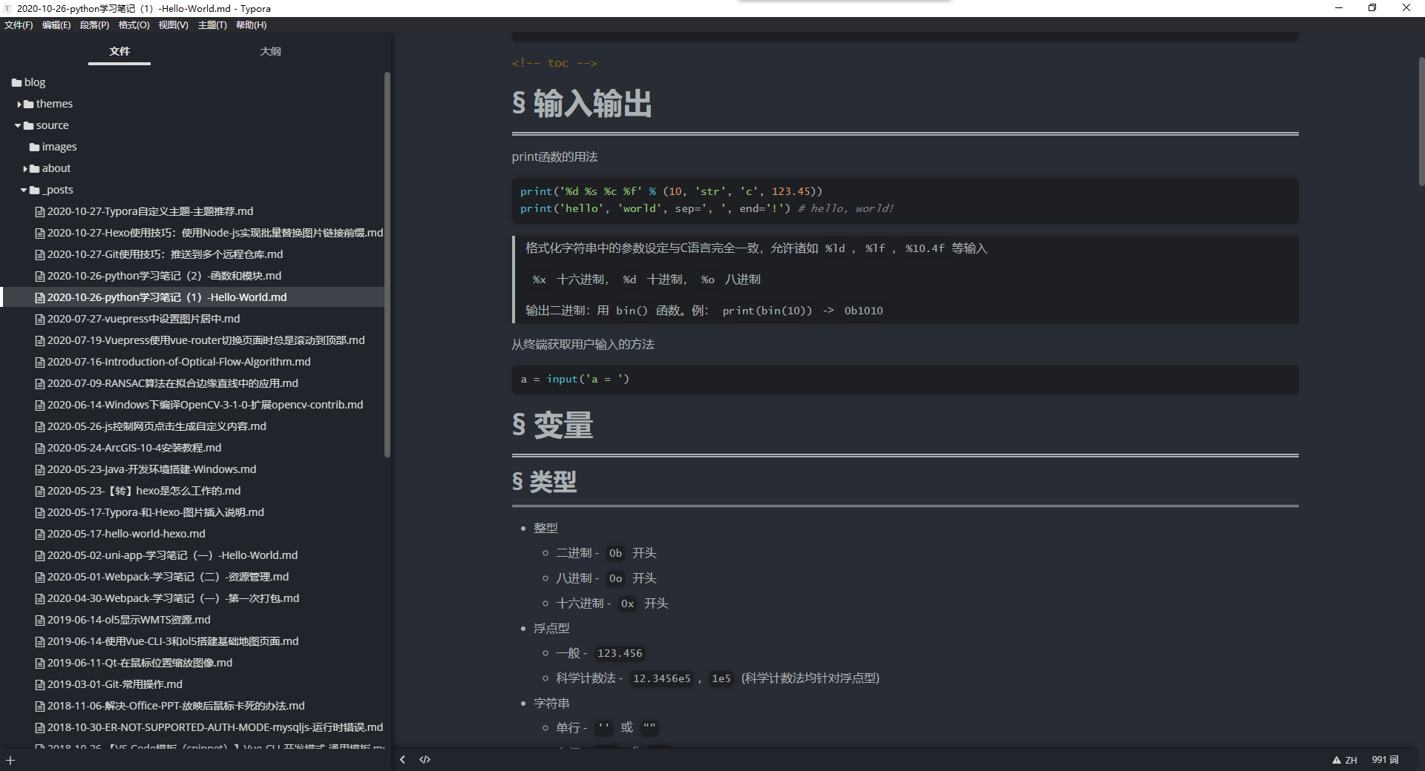Hide the sidebar with the left chevron icon
The width and height of the screenshot is (1425, 771).
point(402,759)
